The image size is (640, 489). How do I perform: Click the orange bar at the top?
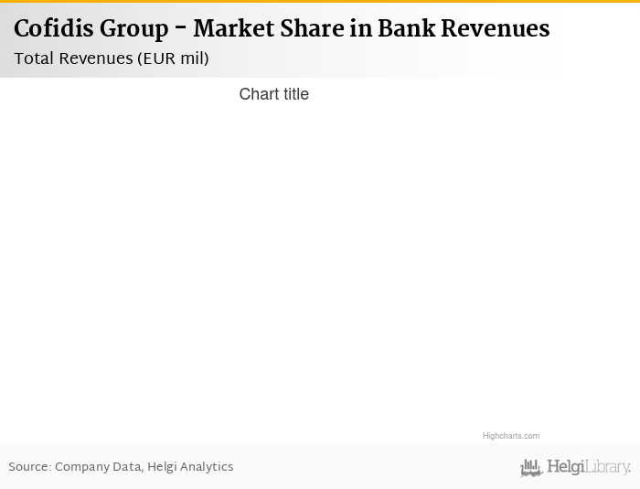pyautogui.click(x=320, y=2)
